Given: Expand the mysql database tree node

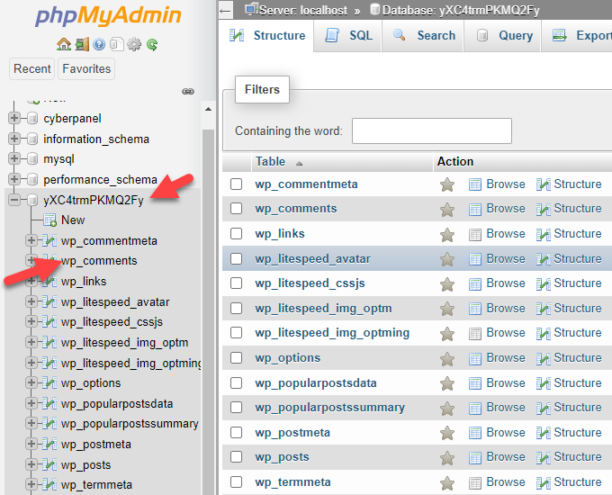Looking at the screenshot, I should tap(14, 158).
